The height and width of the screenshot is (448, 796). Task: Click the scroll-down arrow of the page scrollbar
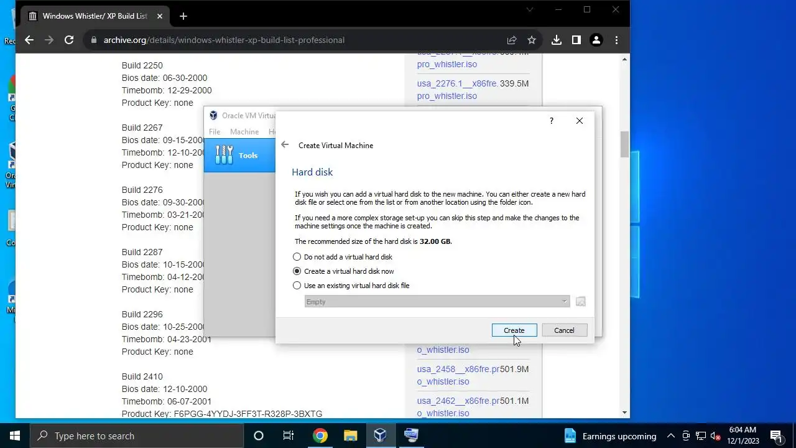coord(624,413)
